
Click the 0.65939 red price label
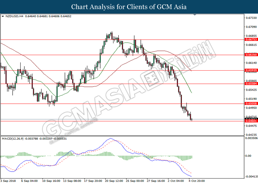click(251, 70)
